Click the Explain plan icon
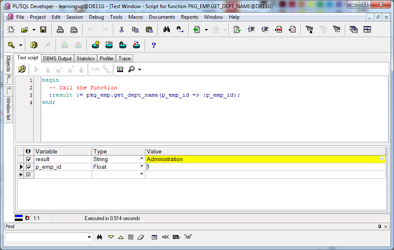Viewport: 394px width, 250px height. (95, 45)
